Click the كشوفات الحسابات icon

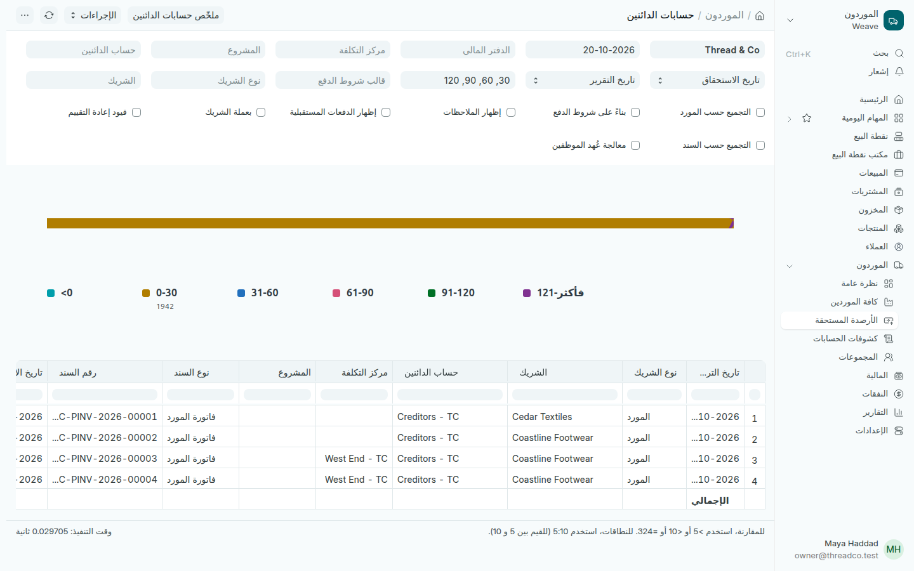[x=889, y=339]
